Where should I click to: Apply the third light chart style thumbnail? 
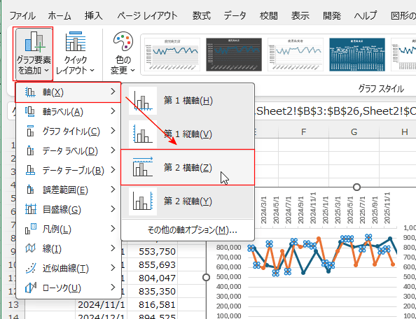[296, 55]
